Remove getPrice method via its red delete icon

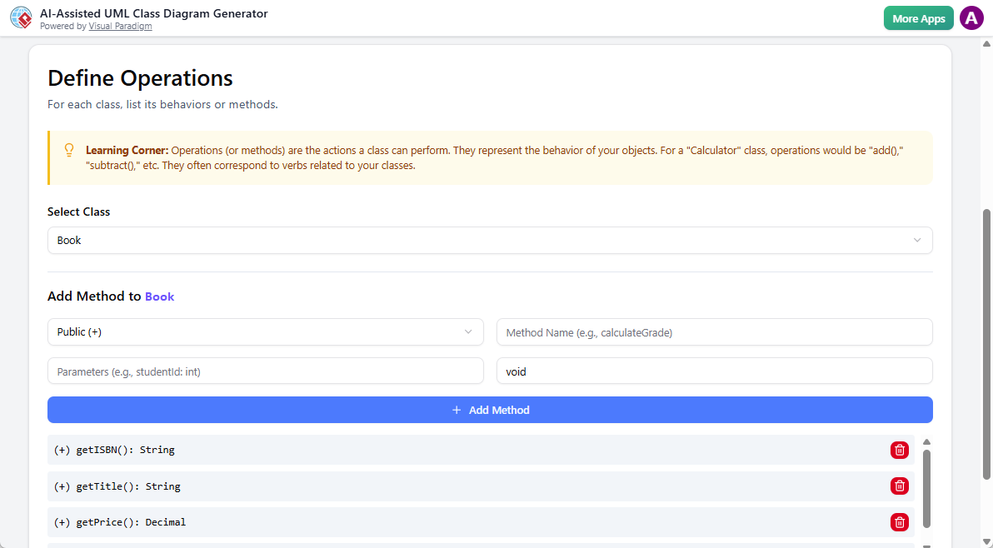click(899, 522)
